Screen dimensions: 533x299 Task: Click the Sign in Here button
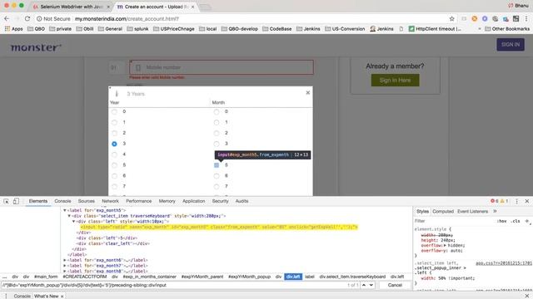point(395,81)
